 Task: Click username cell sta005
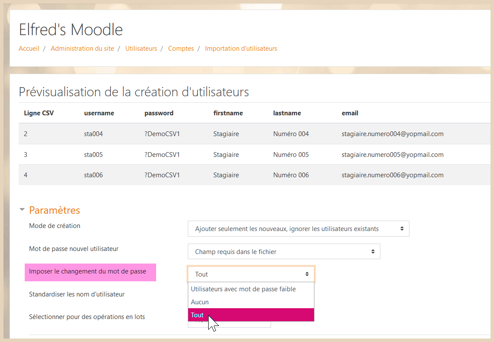[93, 155]
